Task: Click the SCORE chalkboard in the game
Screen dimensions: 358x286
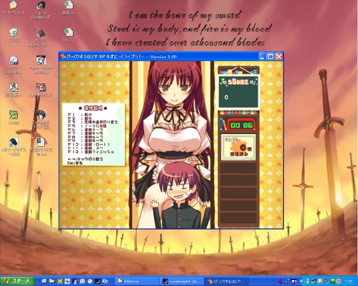Action: 238,92
